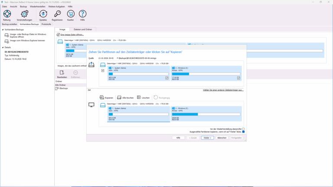This screenshot has width=333, height=187.
Task: Click Windows logo on target 2 - Windows (C:) partition
Action: (173, 108)
